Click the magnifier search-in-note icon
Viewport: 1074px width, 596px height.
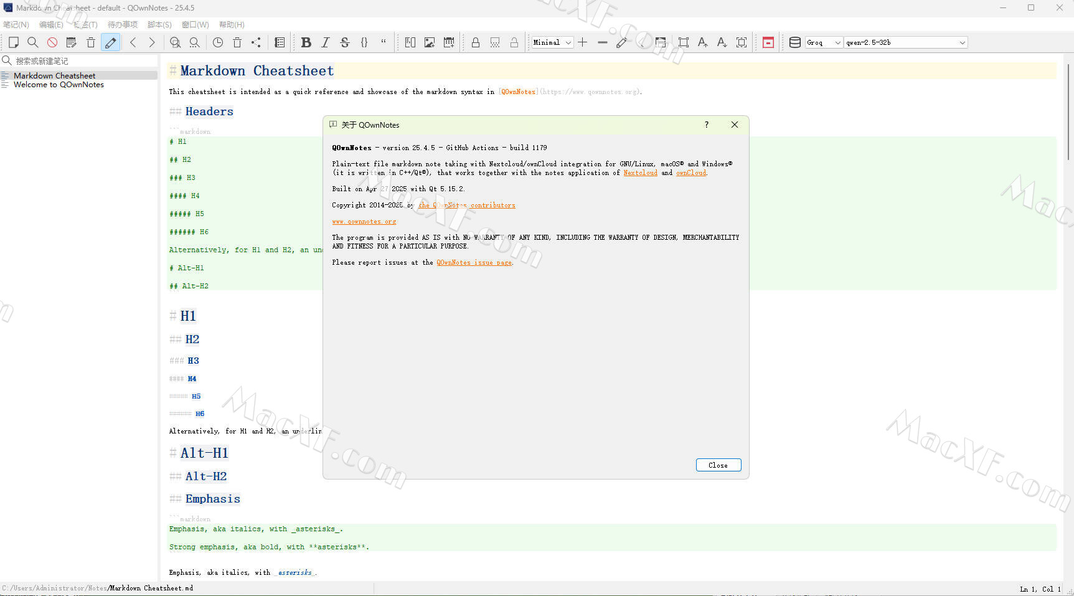coord(33,42)
